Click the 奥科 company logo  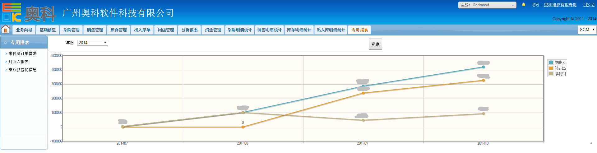(29, 13)
